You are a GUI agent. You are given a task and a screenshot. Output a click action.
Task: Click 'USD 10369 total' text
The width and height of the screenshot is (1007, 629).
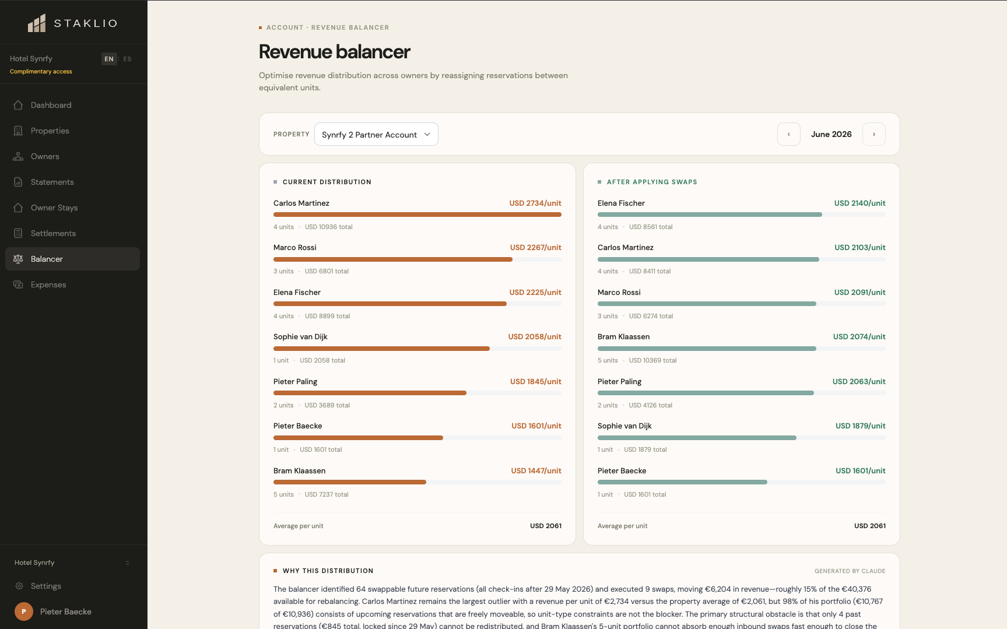(x=653, y=360)
